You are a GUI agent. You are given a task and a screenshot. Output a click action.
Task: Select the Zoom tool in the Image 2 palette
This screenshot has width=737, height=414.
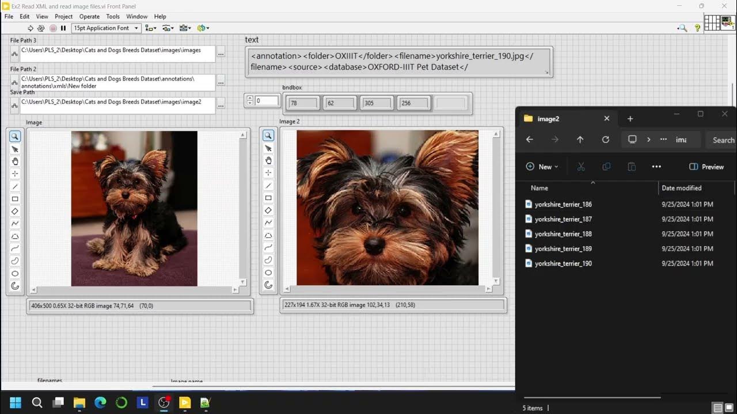[268, 136]
